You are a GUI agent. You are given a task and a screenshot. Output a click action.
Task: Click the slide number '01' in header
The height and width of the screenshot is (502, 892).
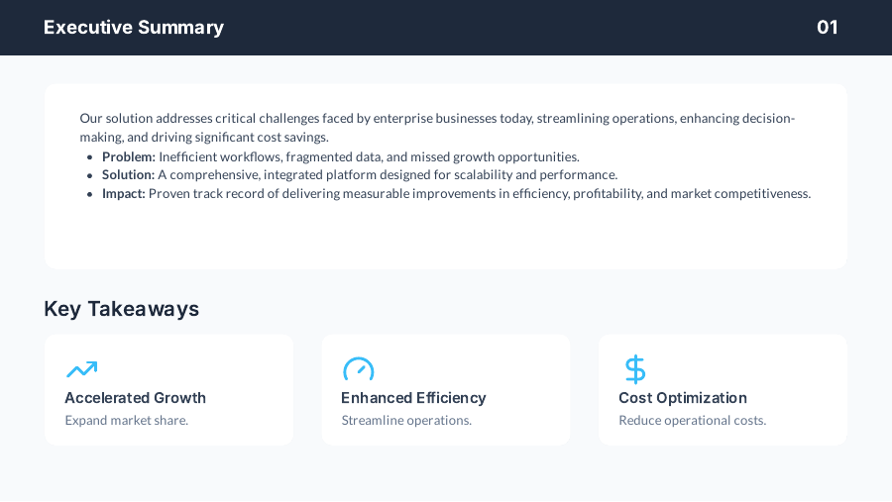827,28
